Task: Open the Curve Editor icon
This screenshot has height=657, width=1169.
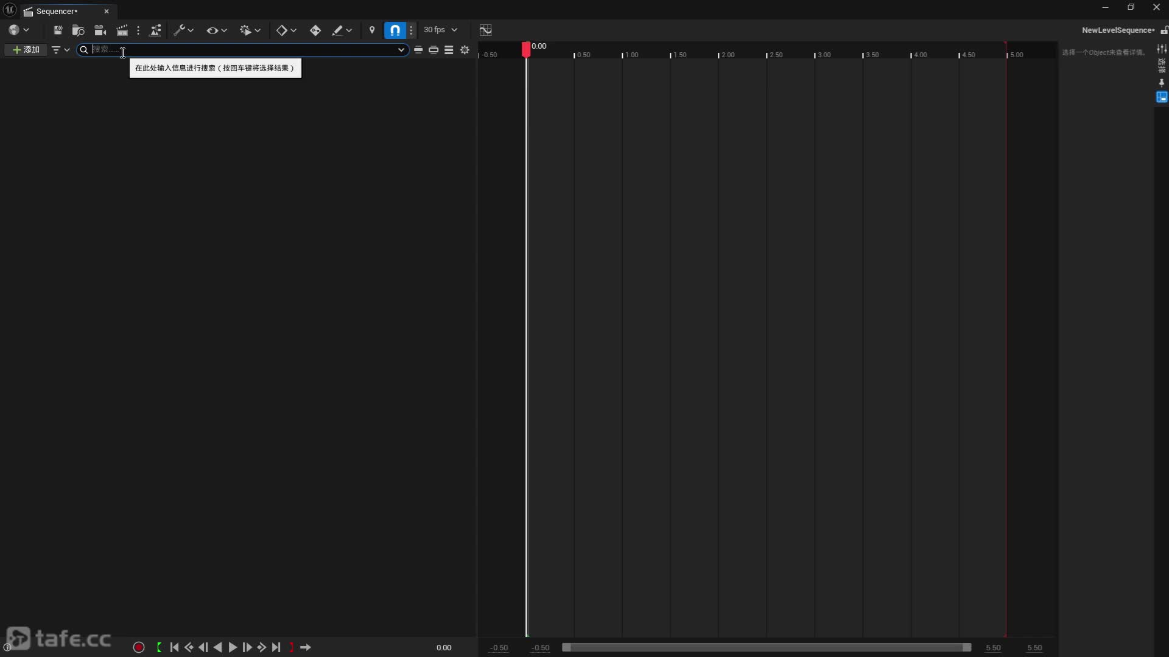Action: click(485, 30)
